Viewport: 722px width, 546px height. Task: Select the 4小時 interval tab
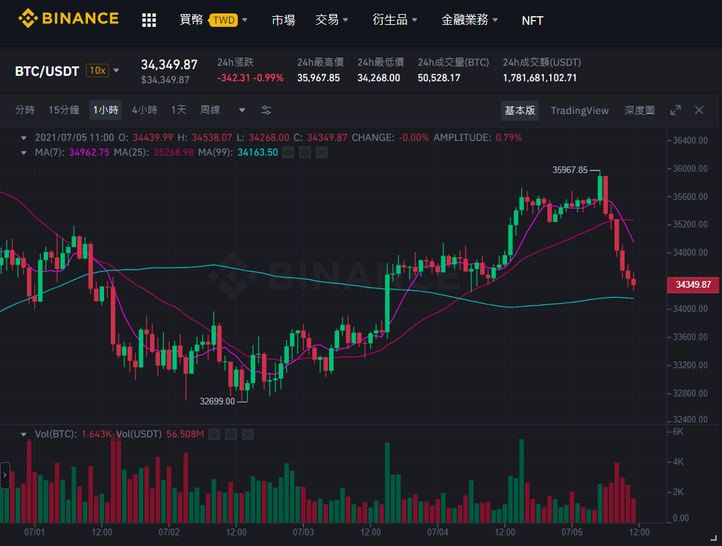pyautogui.click(x=144, y=110)
